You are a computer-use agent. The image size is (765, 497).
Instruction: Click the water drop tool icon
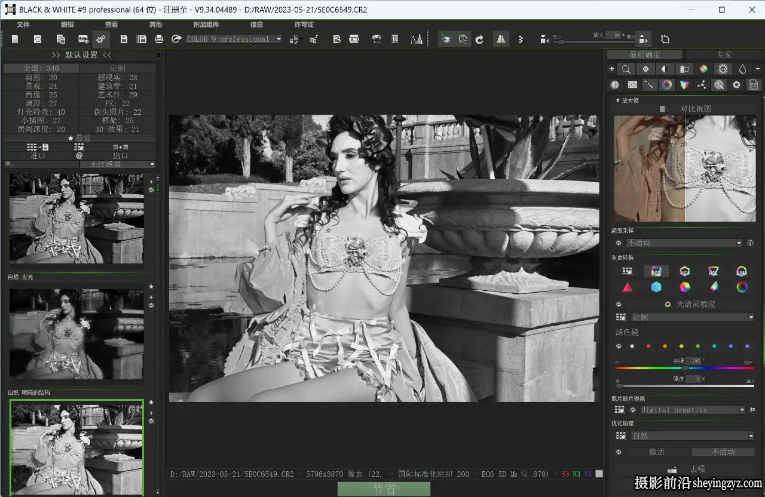click(x=742, y=69)
